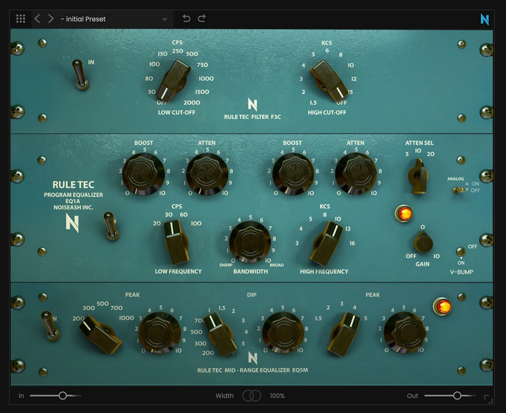Go to the next preset arrow

pyautogui.click(x=51, y=19)
